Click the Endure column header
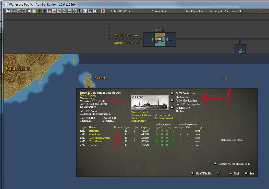This screenshot has height=189, width=269. 118,127
